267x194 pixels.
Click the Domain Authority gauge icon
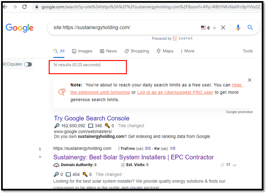56,165
